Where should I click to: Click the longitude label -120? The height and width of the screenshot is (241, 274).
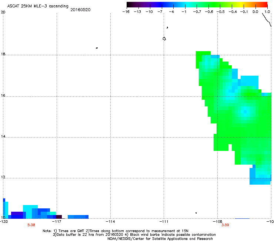(x=4, y=222)
